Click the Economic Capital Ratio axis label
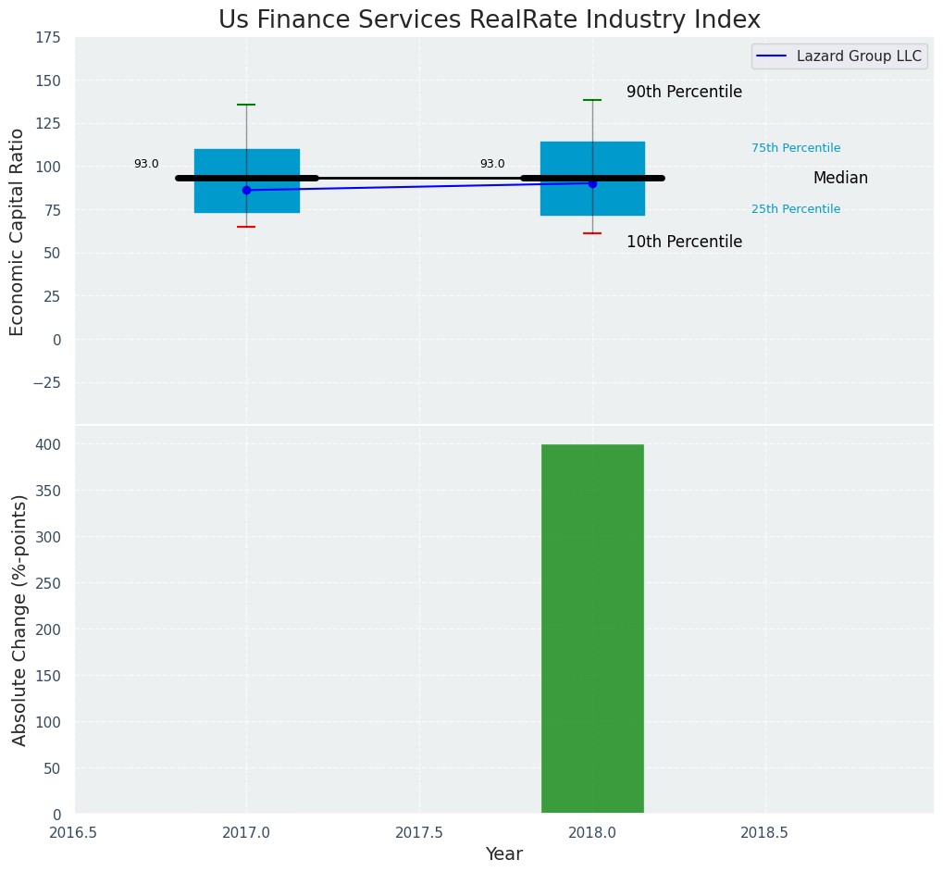The image size is (943, 872). (18, 231)
